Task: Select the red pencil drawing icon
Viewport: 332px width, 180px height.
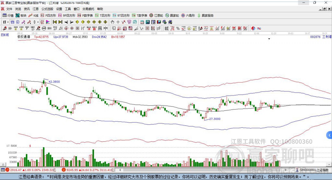Action: coord(4,29)
